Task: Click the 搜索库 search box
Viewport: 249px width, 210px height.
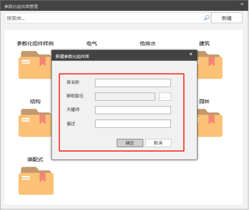Action: [104, 18]
